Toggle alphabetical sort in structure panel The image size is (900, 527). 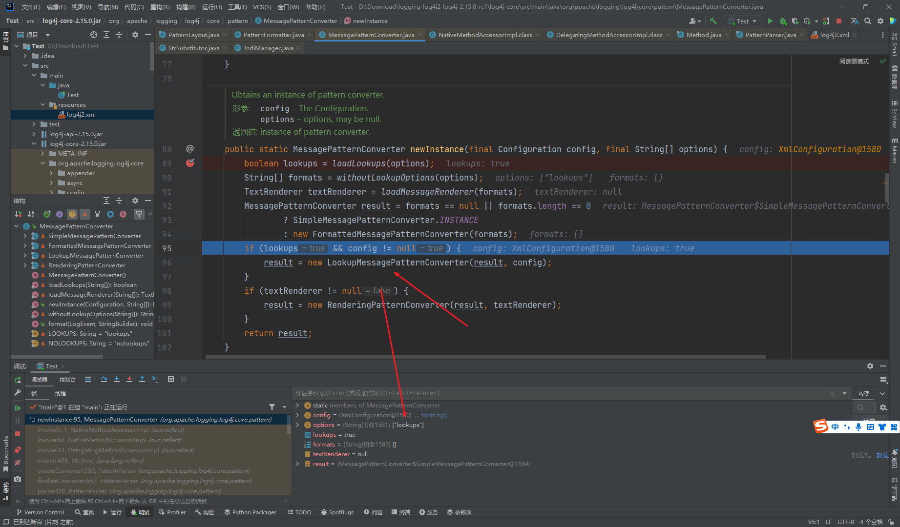click(31, 214)
